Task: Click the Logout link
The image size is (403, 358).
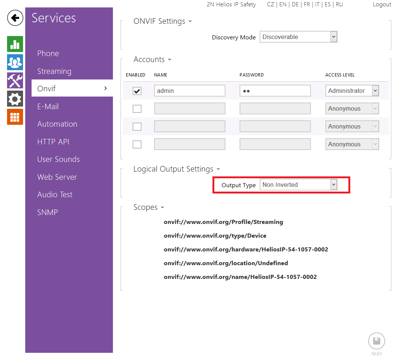Action: coord(382,4)
